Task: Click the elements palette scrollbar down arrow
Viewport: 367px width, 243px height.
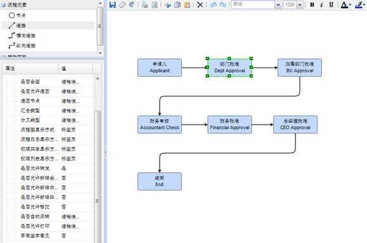Action: point(100,53)
